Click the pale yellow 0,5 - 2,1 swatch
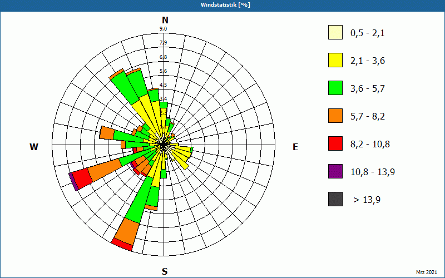 (335, 32)
